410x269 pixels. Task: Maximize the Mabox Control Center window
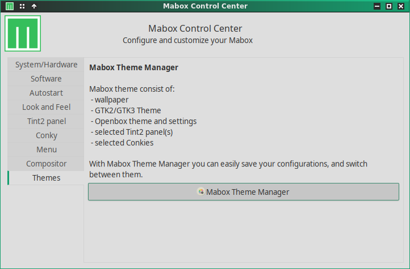[x=389, y=6]
